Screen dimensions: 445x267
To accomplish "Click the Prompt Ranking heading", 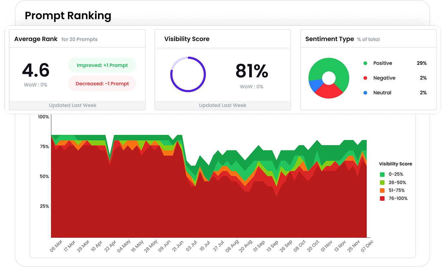I will tap(68, 16).
